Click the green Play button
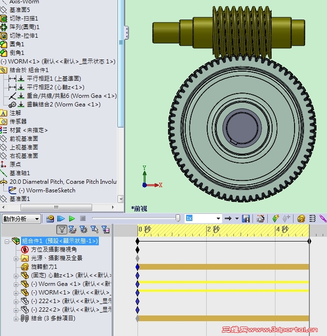This screenshot has height=336, width=327. pos(72,219)
